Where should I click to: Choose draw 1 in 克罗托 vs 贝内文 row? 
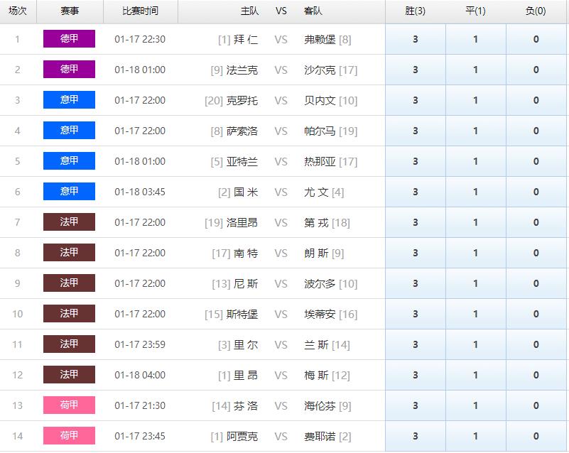(476, 100)
